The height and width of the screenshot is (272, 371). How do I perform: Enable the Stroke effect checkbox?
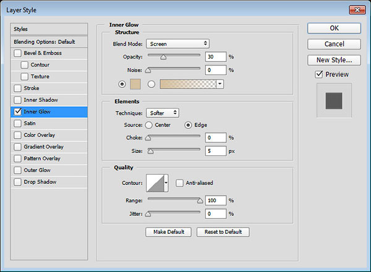[17, 88]
